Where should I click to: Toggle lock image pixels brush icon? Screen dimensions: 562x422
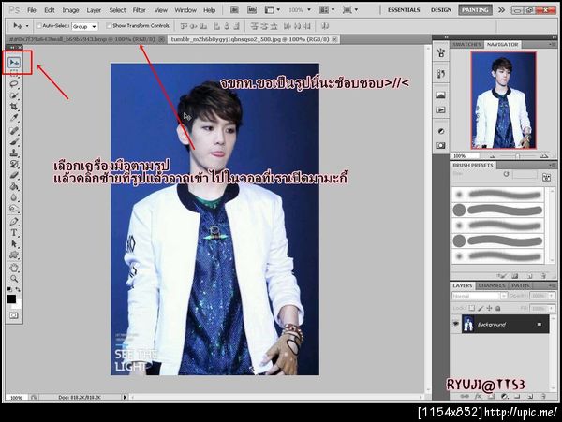[x=481, y=308]
